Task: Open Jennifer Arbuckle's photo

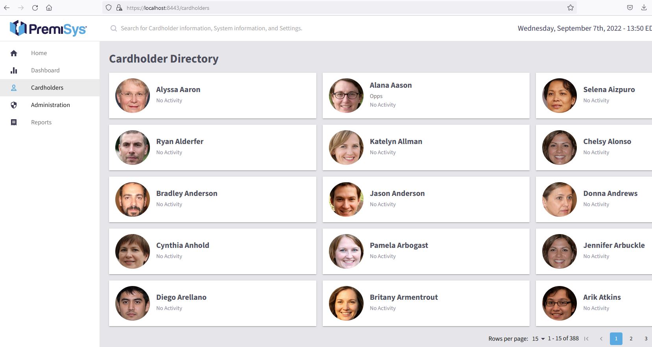Action: point(560,251)
